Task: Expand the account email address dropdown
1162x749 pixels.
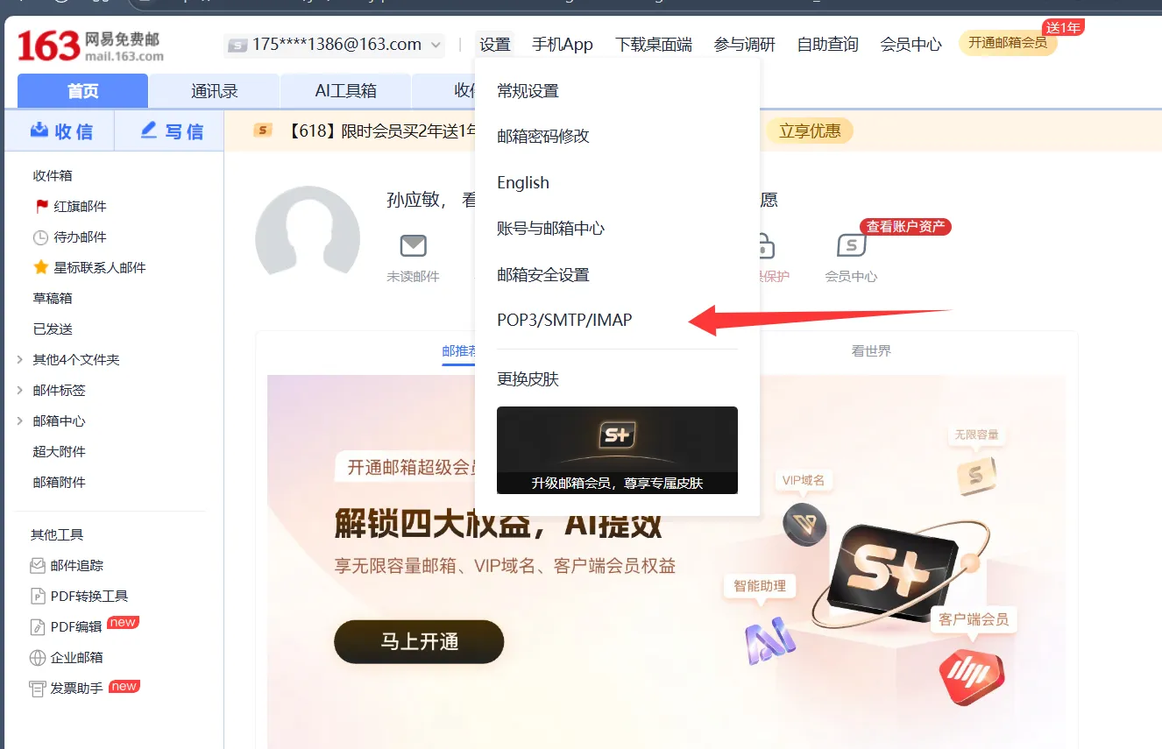Action: coord(436,45)
